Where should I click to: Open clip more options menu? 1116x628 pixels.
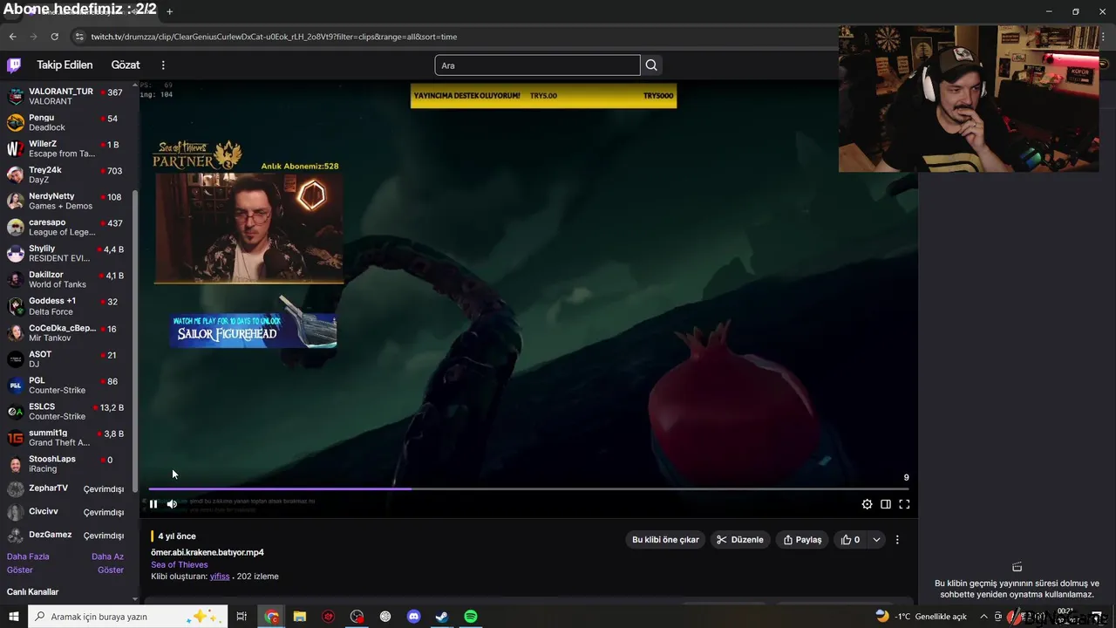[897, 540]
